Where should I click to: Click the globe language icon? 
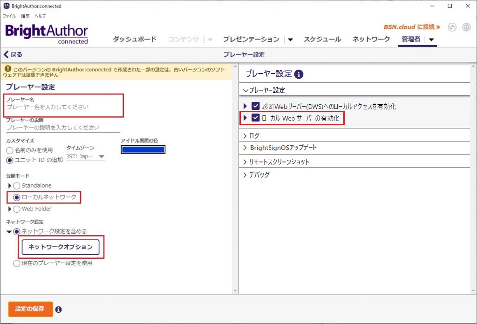pos(466,27)
